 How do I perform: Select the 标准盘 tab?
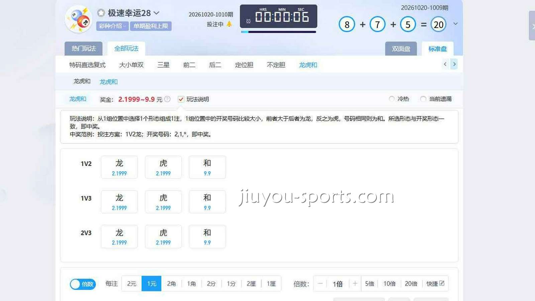437,49
